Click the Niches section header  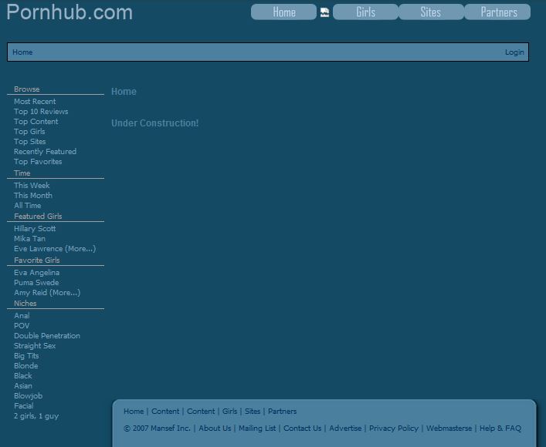point(25,304)
